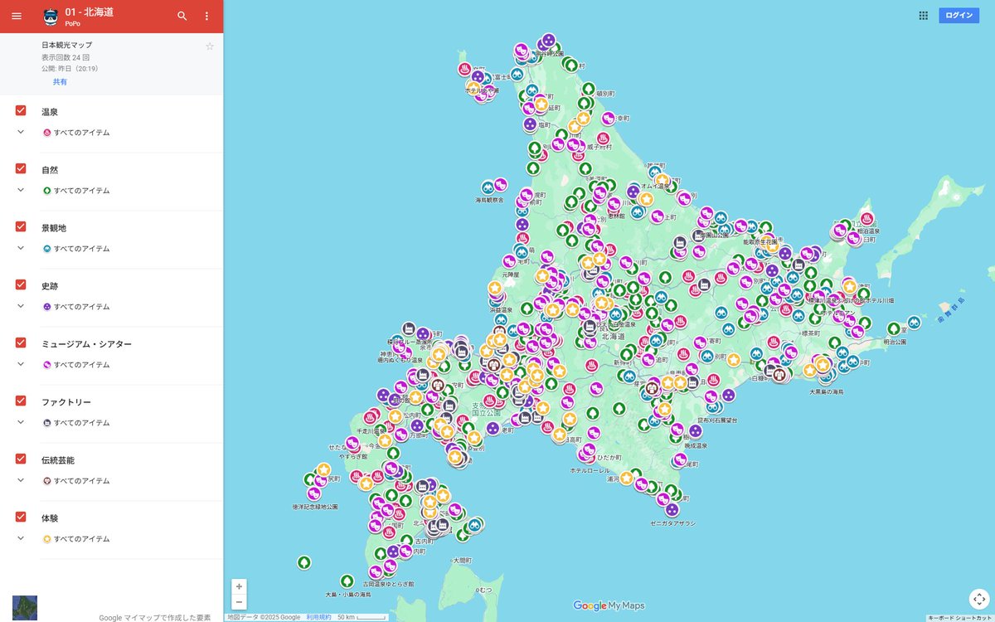The width and height of the screenshot is (995, 622).
Task: Click すべてのアイテム under ミュージアム・シアター
Action: click(81, 365)
